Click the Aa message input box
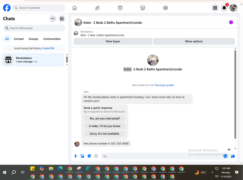This screenshot has height=180, width=243. click(x=162, y=156)
